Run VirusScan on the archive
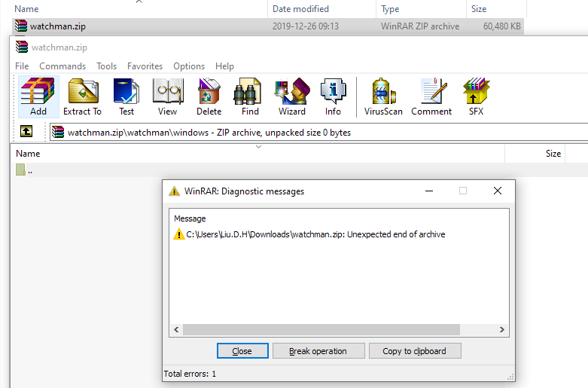The height and width of the screenshot is (388, 588). [x=383, y=97]
